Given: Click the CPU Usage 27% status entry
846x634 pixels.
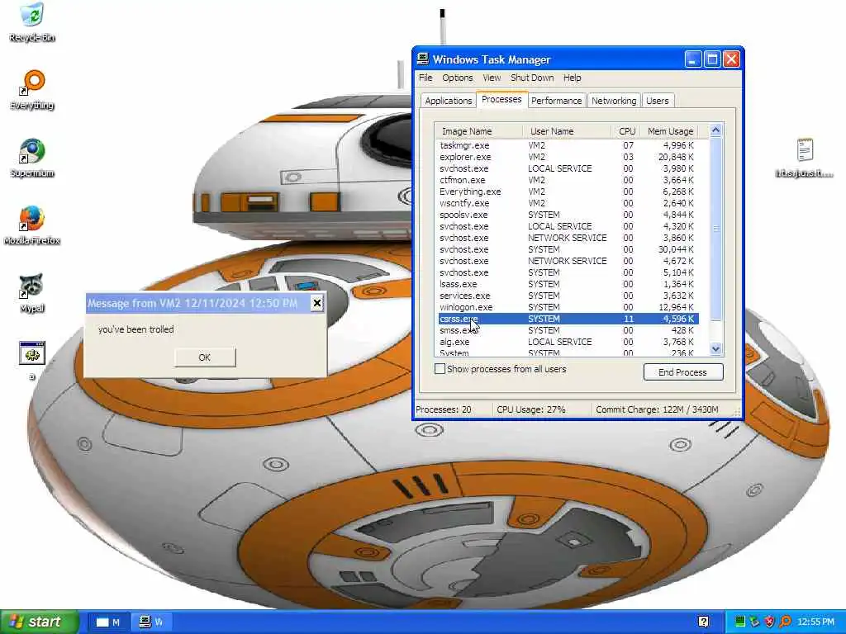Looking at the screenshot, I should 531,409.
